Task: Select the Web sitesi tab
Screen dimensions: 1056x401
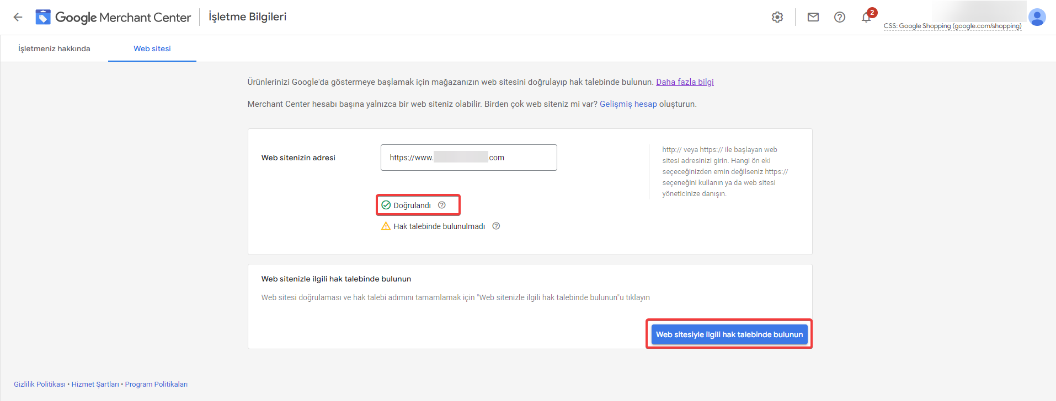Action: coord(152,48)
